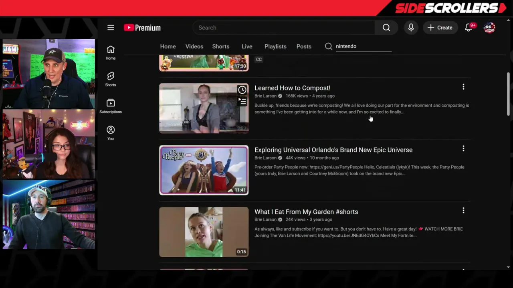Click the 44K views 10 months ago text
513x288 pixels.
coord(312,158)
